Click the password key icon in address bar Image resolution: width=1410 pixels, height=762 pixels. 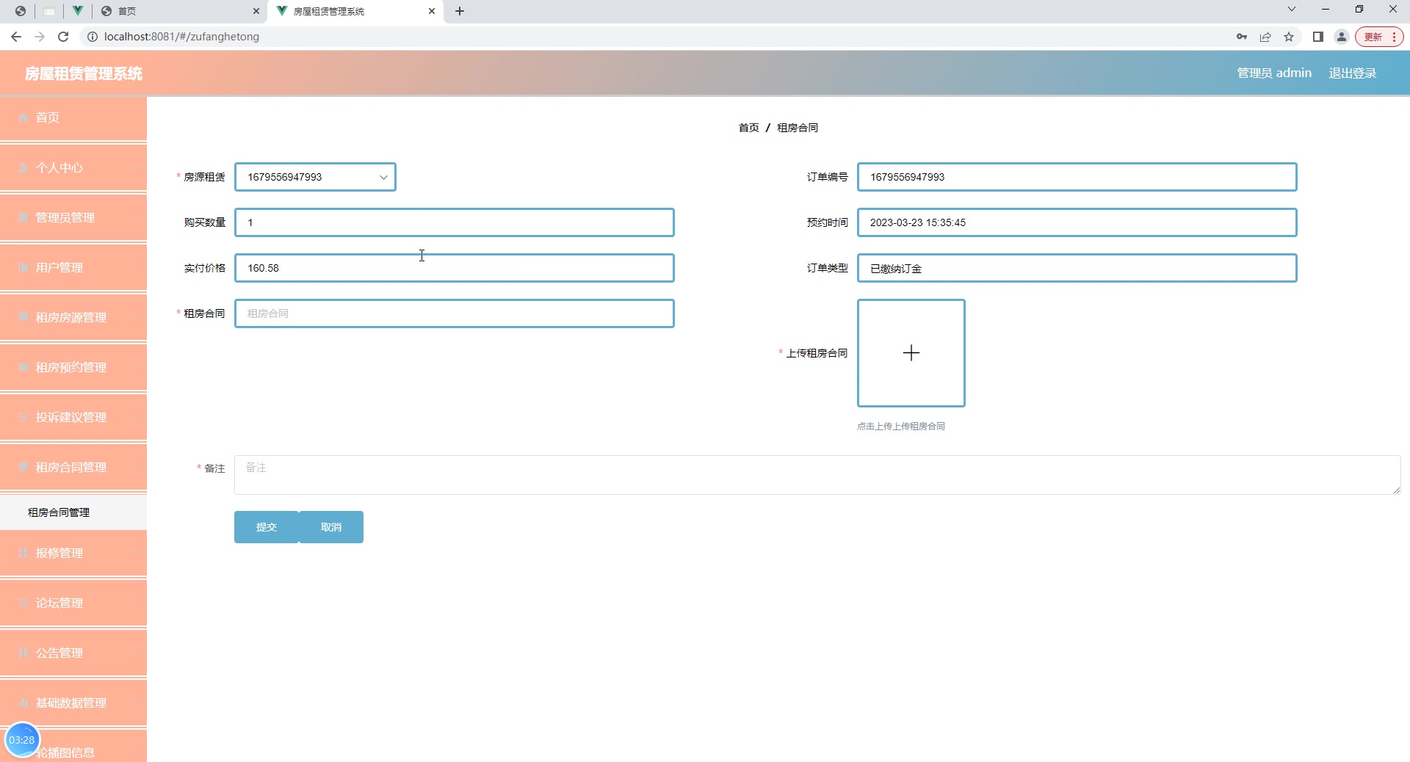click(1242, 37)
